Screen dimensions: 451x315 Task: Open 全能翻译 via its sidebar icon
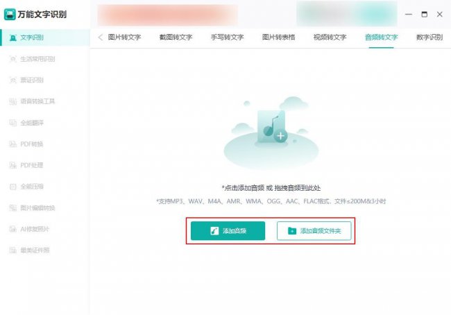(13, 123)
